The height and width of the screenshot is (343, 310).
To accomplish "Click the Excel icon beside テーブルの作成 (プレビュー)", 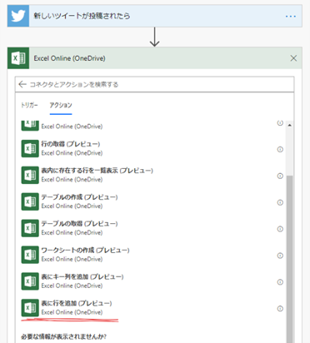I will click(x=30, y=201).
